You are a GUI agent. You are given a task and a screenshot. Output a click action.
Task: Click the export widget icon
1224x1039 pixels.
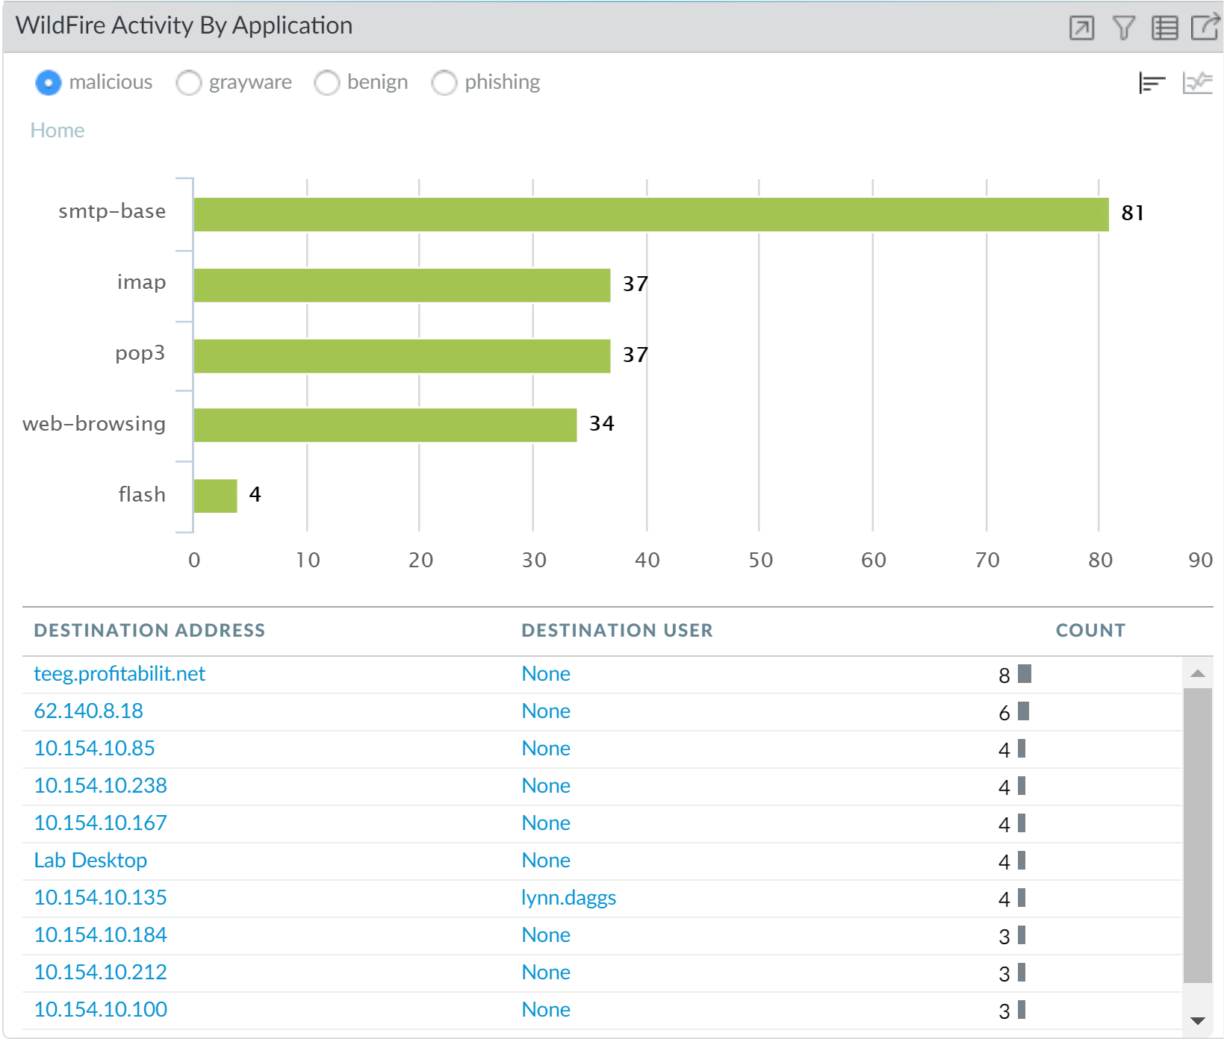1205,28
